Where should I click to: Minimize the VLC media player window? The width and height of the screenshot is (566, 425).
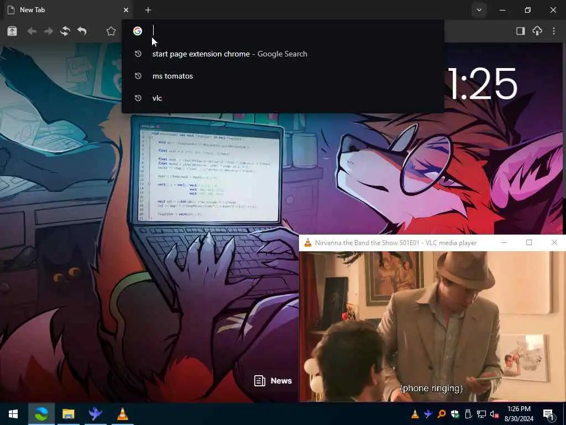(x=504, y=242)
